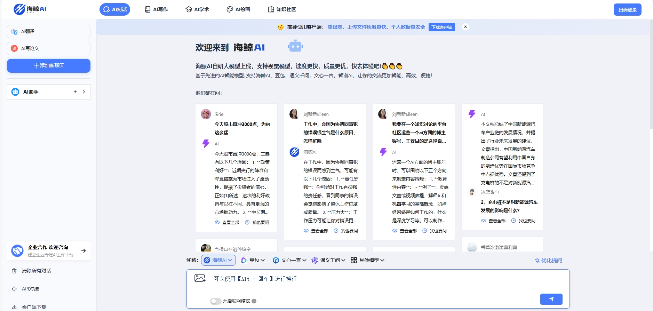
Task: Switch to the AI写作 tab
Action: click(156, 9)
